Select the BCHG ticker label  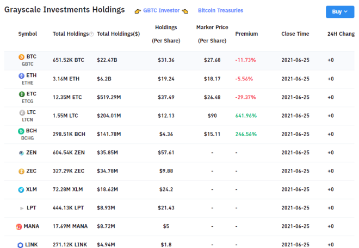pos(28,138)
